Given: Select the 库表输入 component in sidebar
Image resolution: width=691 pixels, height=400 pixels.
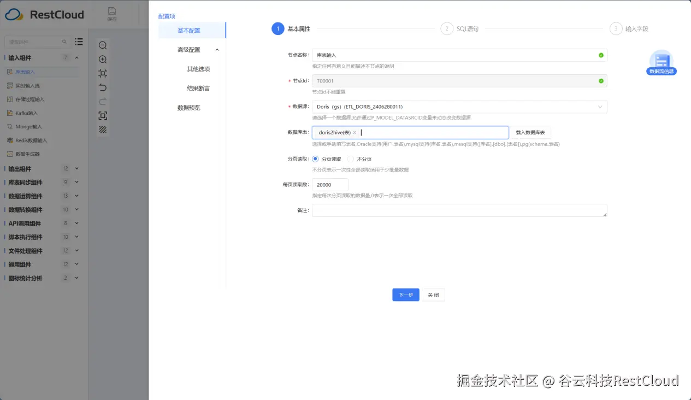Looking at the screenshot, I should point(41,72).
